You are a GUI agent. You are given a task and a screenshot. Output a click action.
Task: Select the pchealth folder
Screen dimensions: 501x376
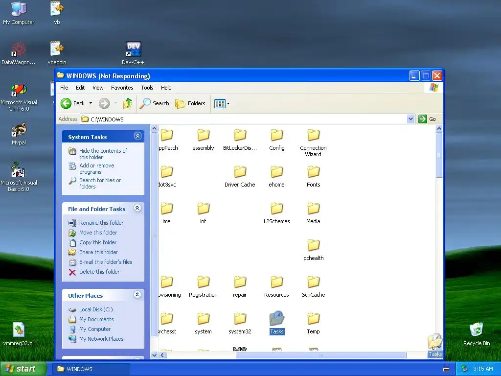tap(314, 250)
